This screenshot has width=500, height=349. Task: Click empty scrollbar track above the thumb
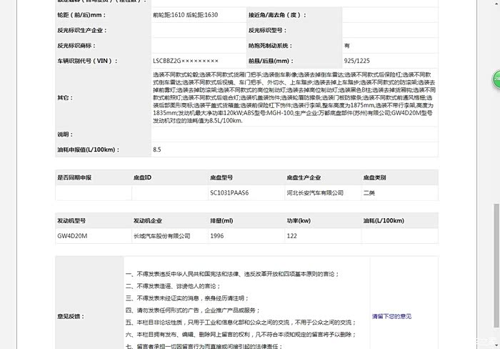pos(496,143)
